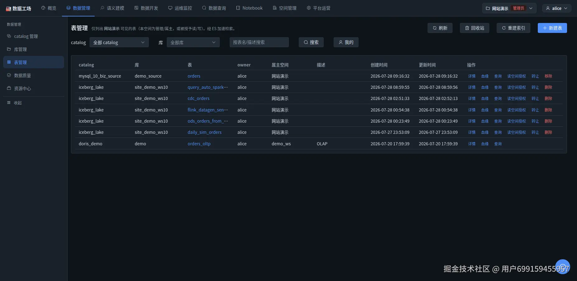Screen dimensions: 577x281
Task: Click 查询 for the orders_oltp row
Action: point(498,144)
